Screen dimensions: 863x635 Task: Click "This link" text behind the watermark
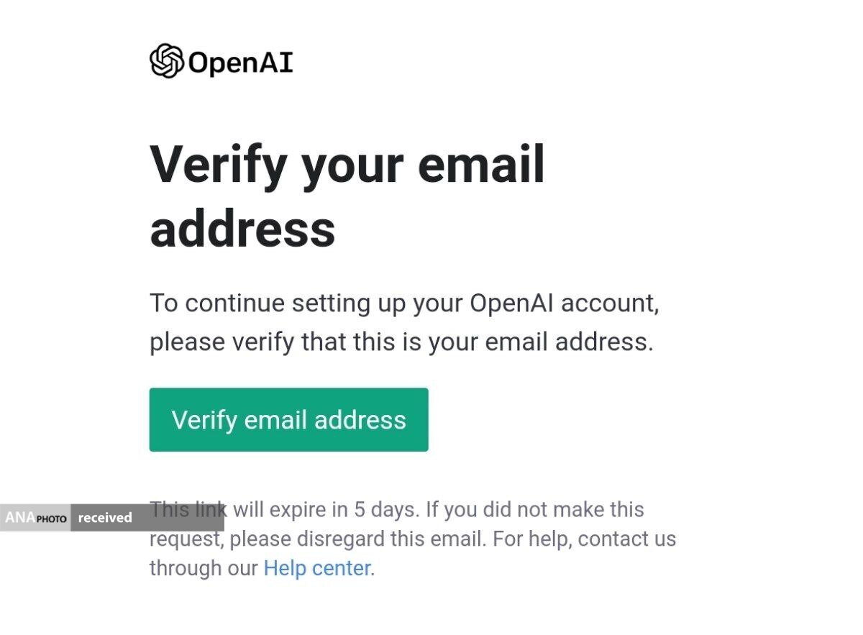(x=188, y=508)
